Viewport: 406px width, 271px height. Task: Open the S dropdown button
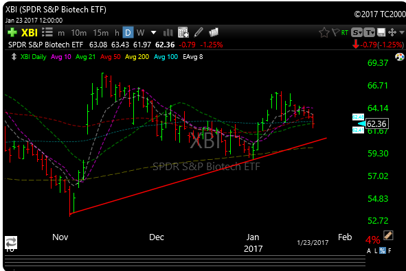[357, 32]
